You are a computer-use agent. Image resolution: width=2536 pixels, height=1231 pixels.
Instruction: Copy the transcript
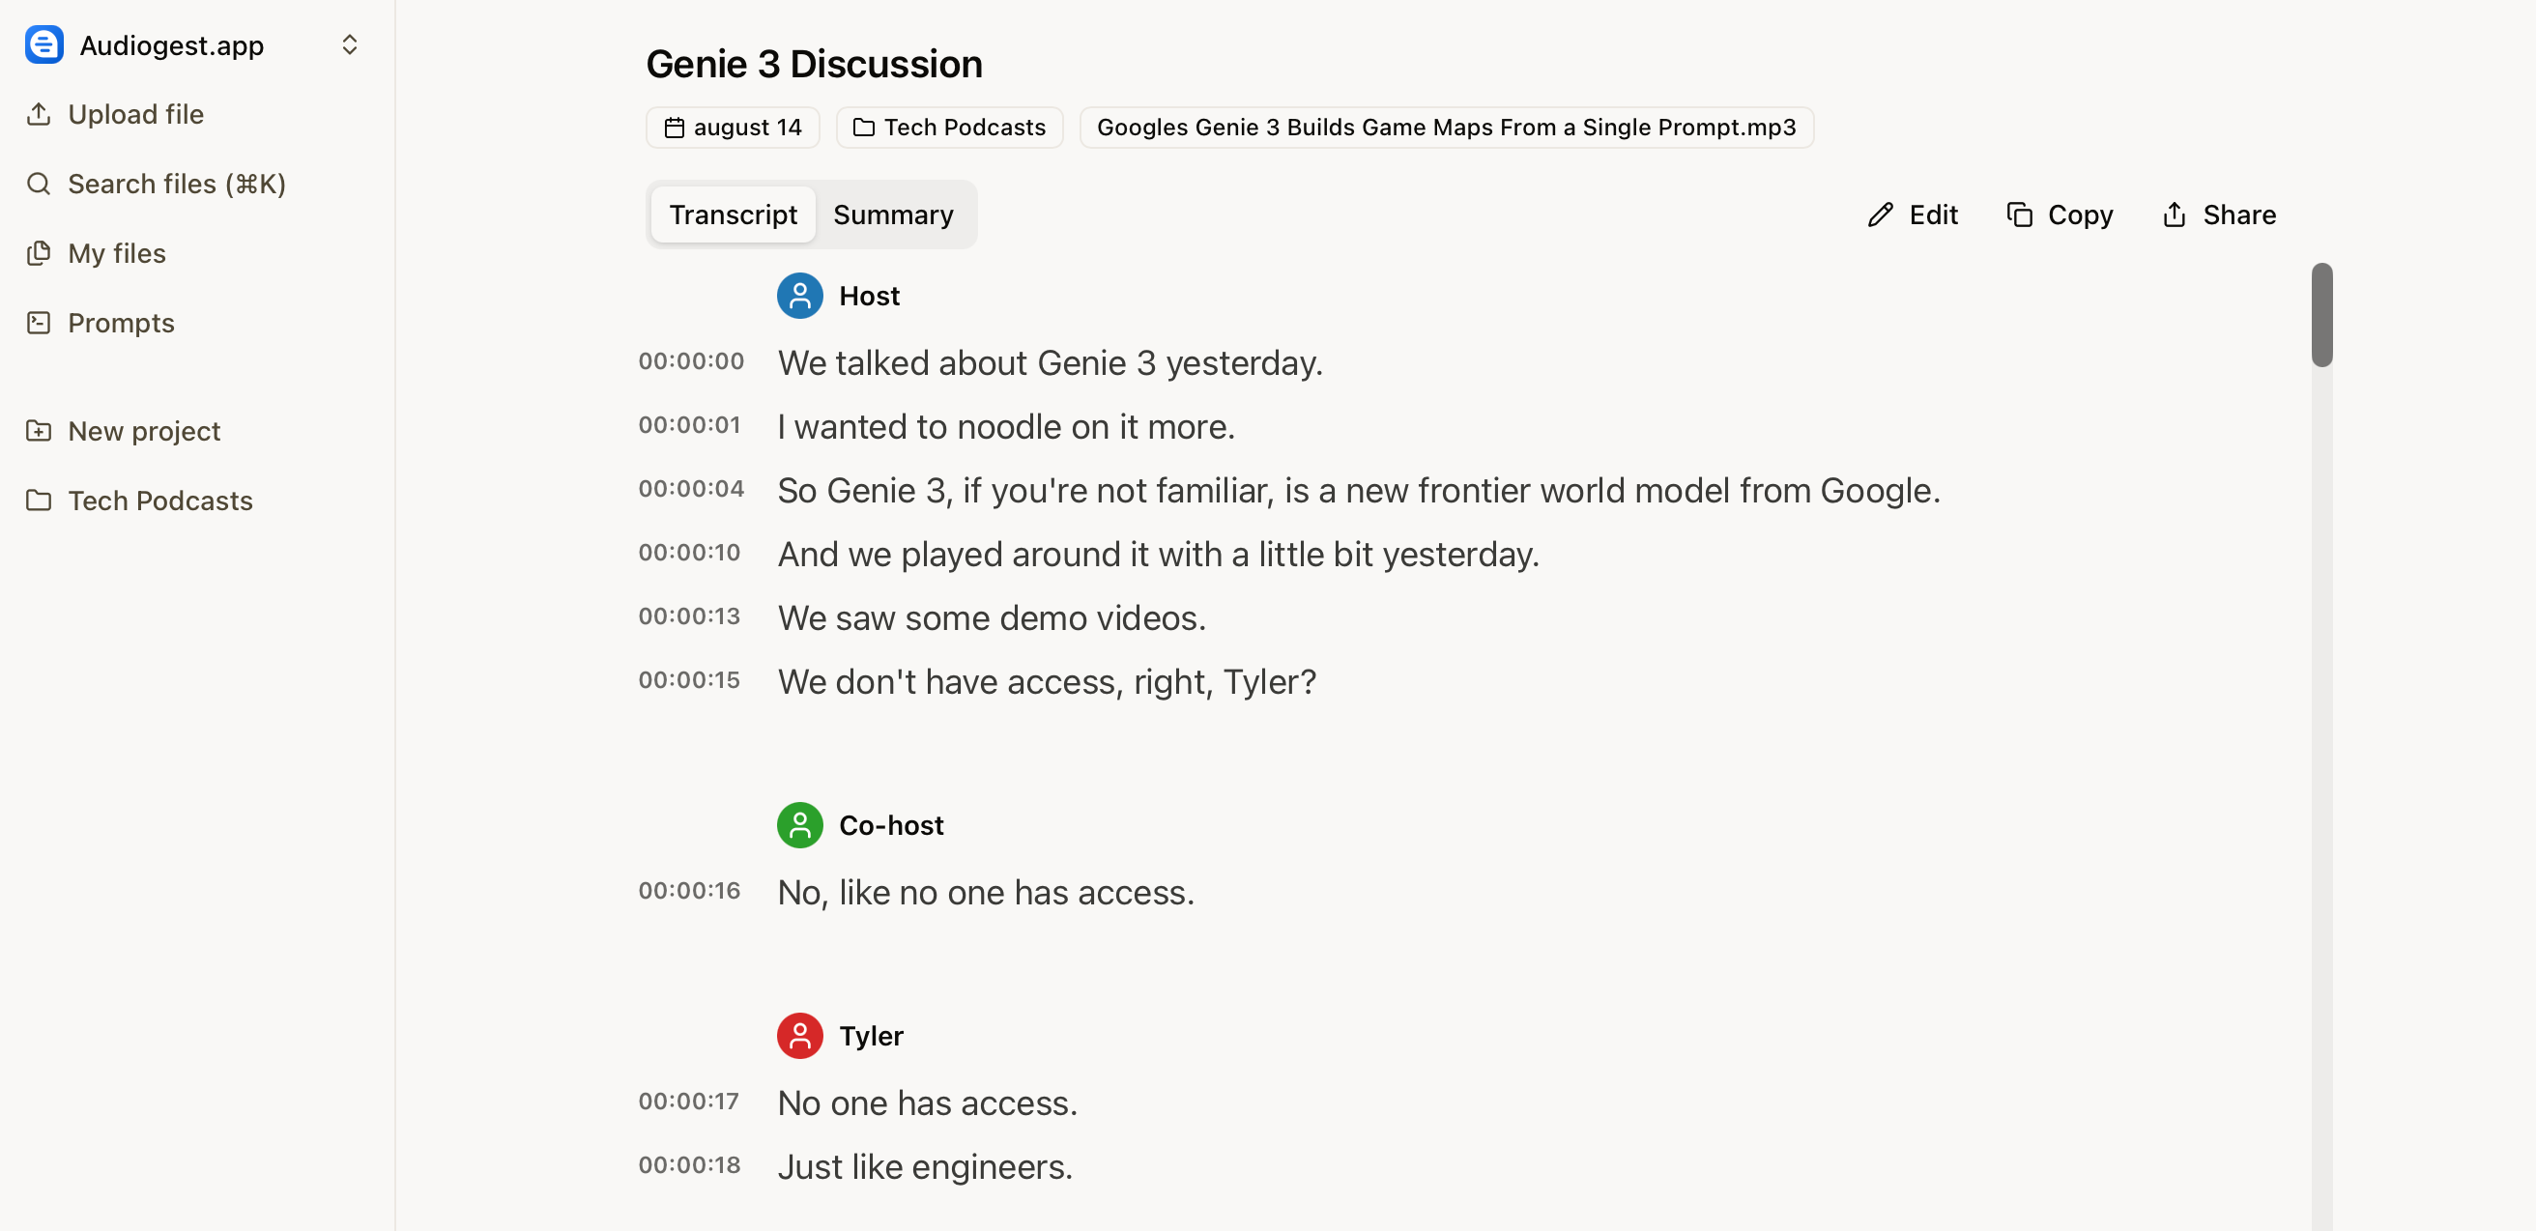click(2060, 215)
